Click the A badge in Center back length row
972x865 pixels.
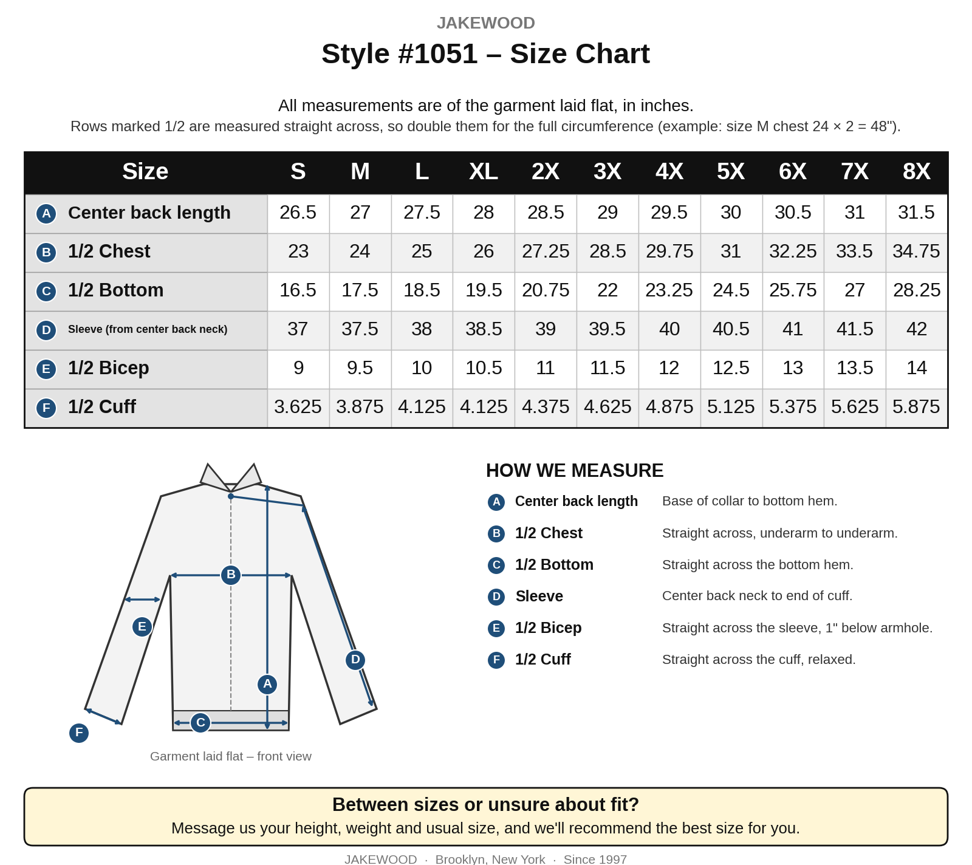point(46,214)
